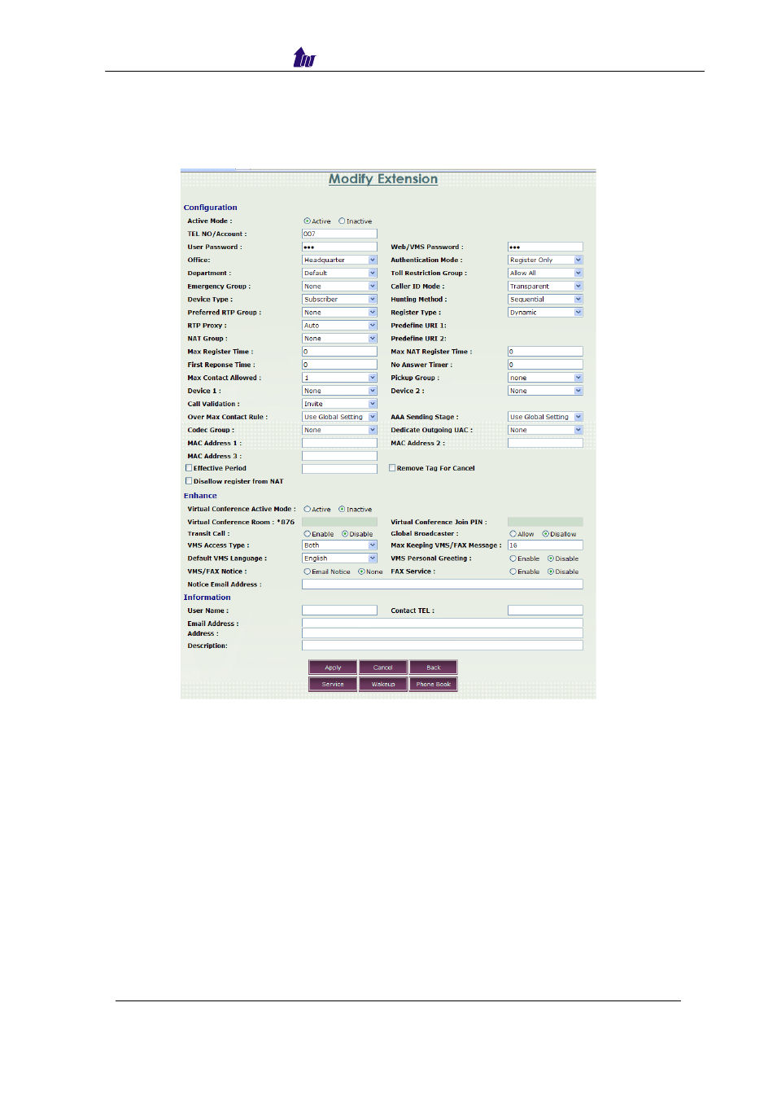Open the Authentication Mode dropdown

[x=545, y=260]
